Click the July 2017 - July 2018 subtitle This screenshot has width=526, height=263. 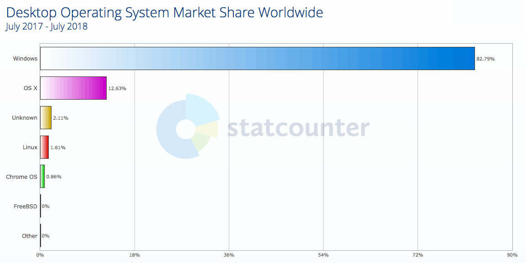tap(46, 26)
